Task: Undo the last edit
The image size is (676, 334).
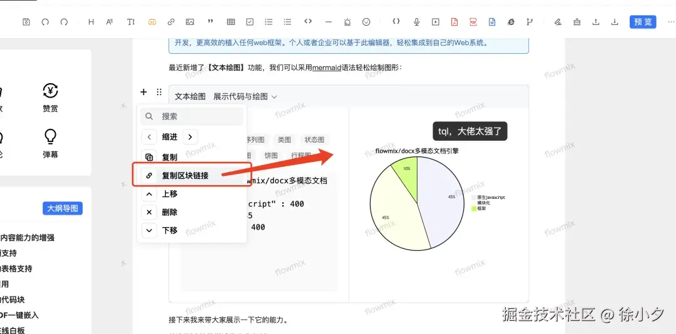Action: click(x=45, y=21)
